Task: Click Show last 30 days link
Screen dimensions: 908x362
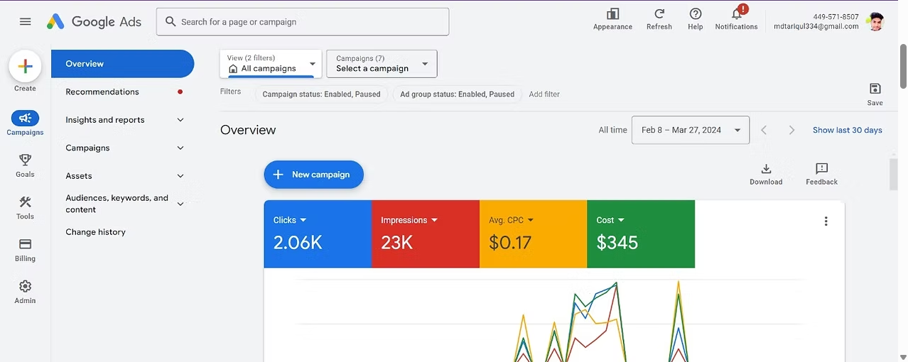Action: [x=847, y=130]
